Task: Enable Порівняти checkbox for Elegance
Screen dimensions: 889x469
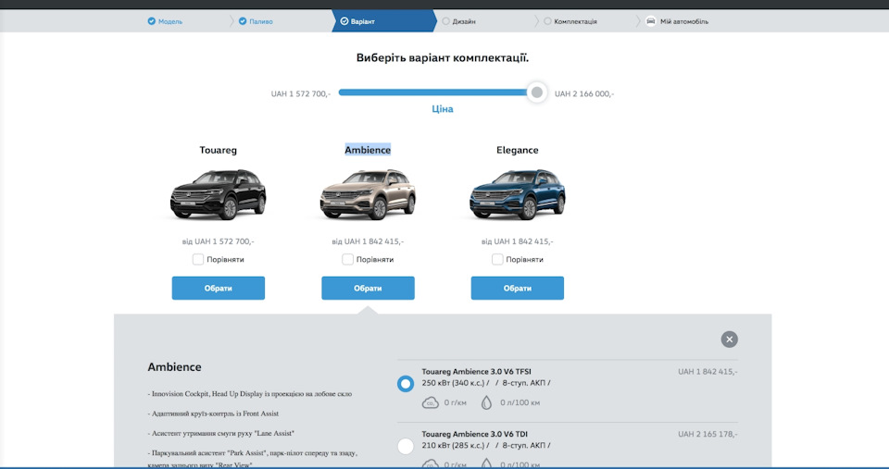Action: coord(497,259)
